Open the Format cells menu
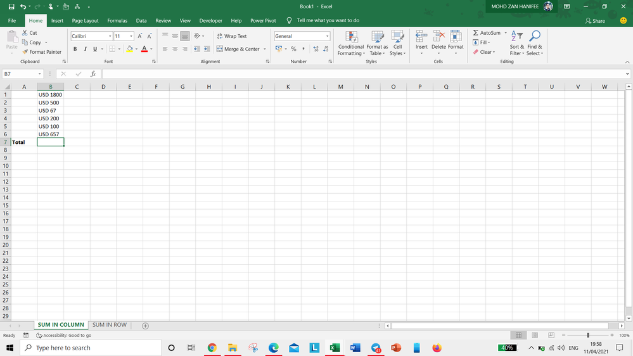The width and height of the screenshot is (633, 356). tap(456, 43)
